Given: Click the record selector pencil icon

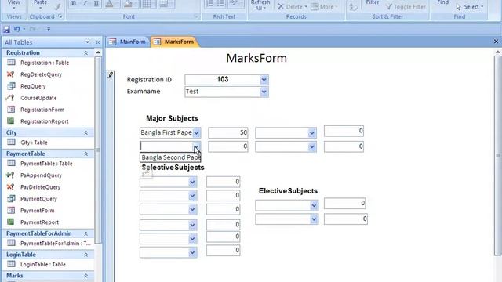Looking at the screenshot, I should tap(111, 74).
